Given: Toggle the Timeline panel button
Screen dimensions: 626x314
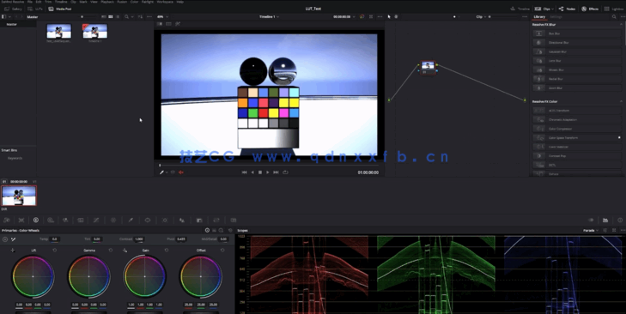Looking at the screenshot, I should point(520,9).
